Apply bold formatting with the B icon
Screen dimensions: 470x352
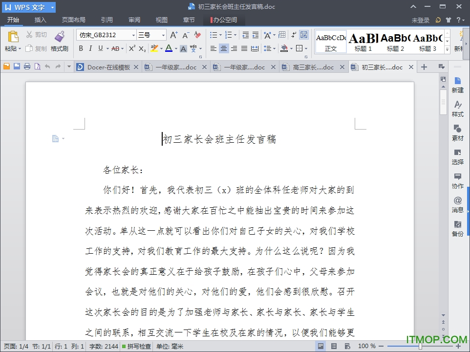pyautogui.click(x=81, y=48)
